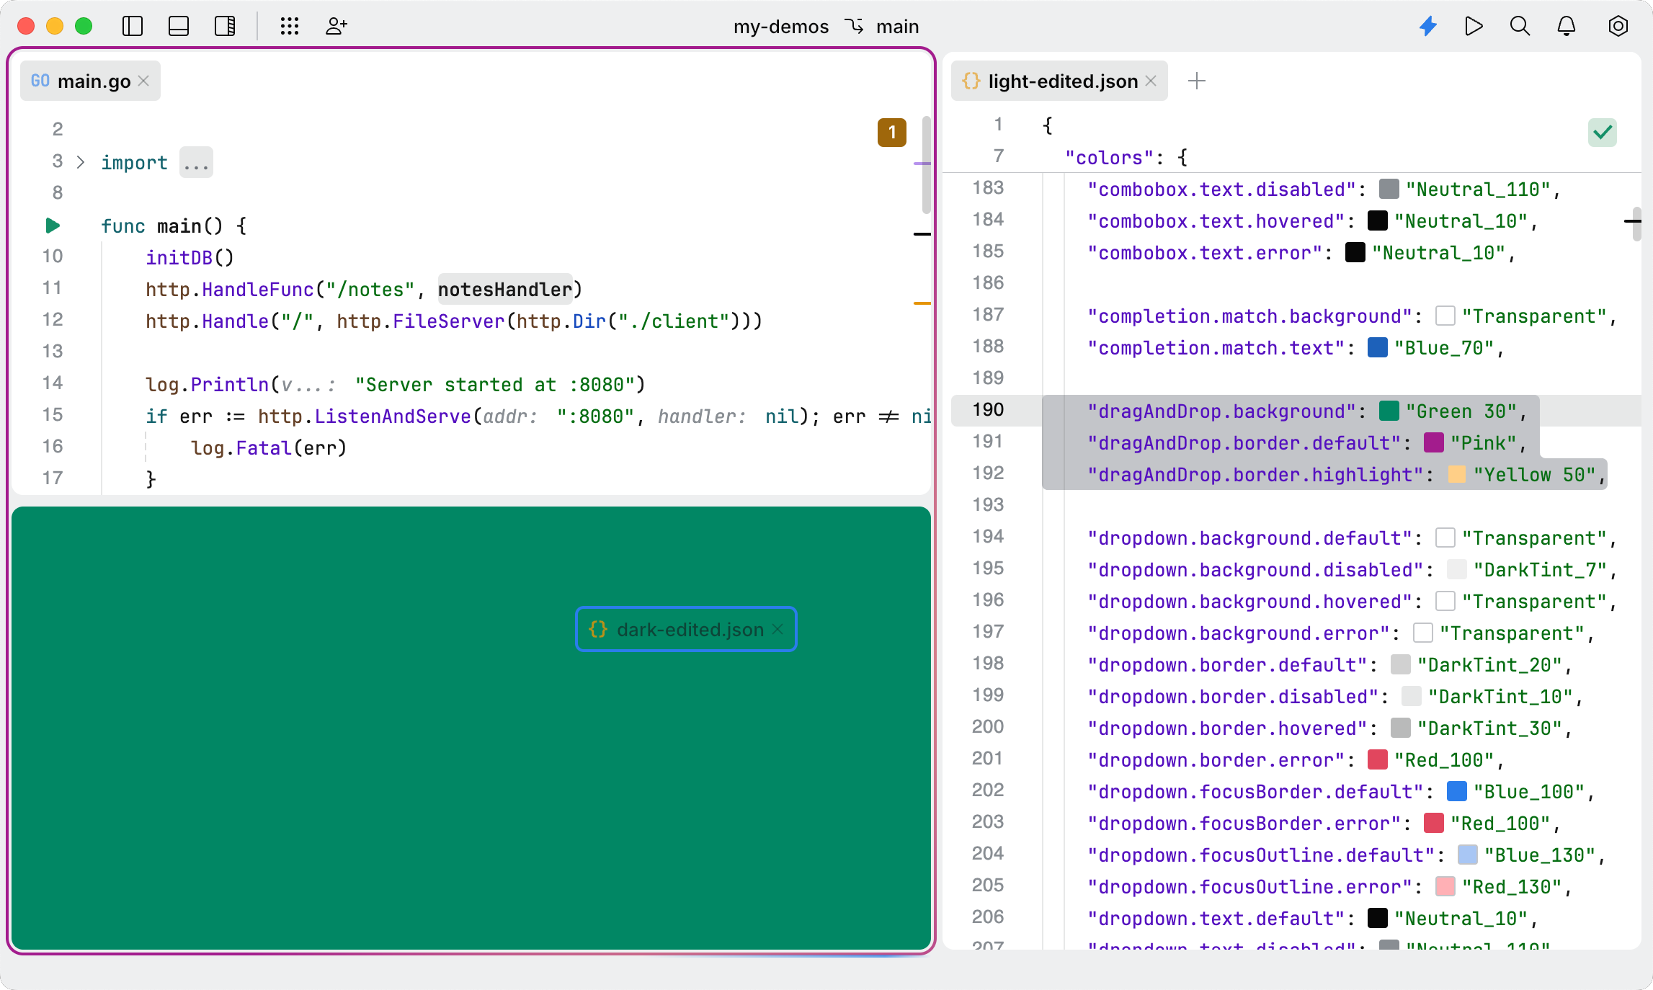
Task: Click the Pink color swatch on line 191
Action: coord(1434,442)
